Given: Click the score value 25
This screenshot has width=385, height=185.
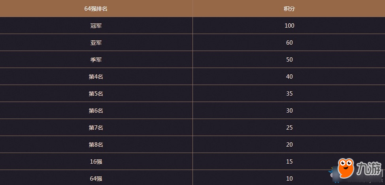Looking at the screenshot, I should (289, 128).
